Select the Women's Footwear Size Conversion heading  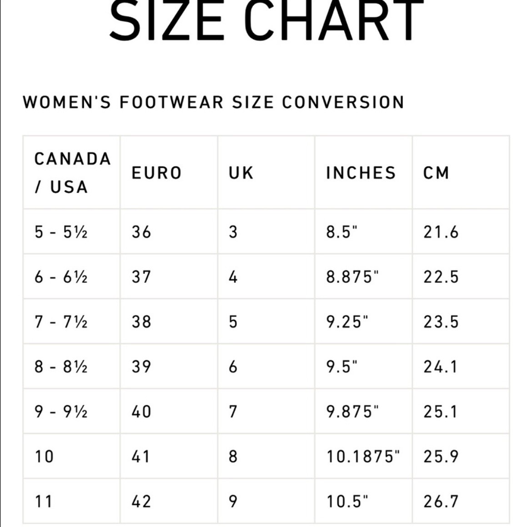point(214,102)
